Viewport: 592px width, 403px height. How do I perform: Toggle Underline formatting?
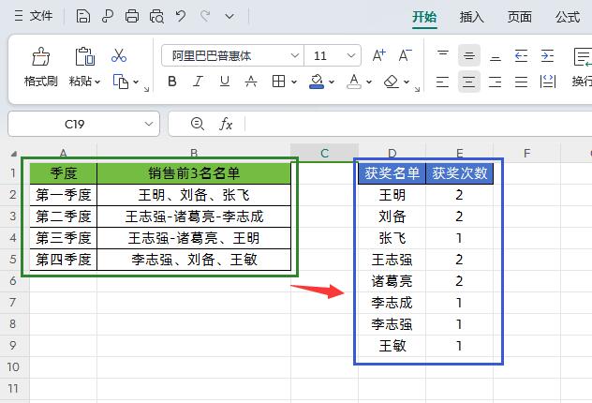[225, 82]
